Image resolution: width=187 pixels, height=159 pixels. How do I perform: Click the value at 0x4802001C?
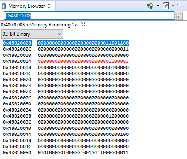point(83,73)
